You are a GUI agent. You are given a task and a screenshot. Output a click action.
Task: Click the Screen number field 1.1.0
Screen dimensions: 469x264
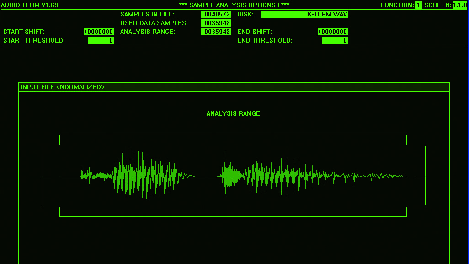[x=460, y=5]
